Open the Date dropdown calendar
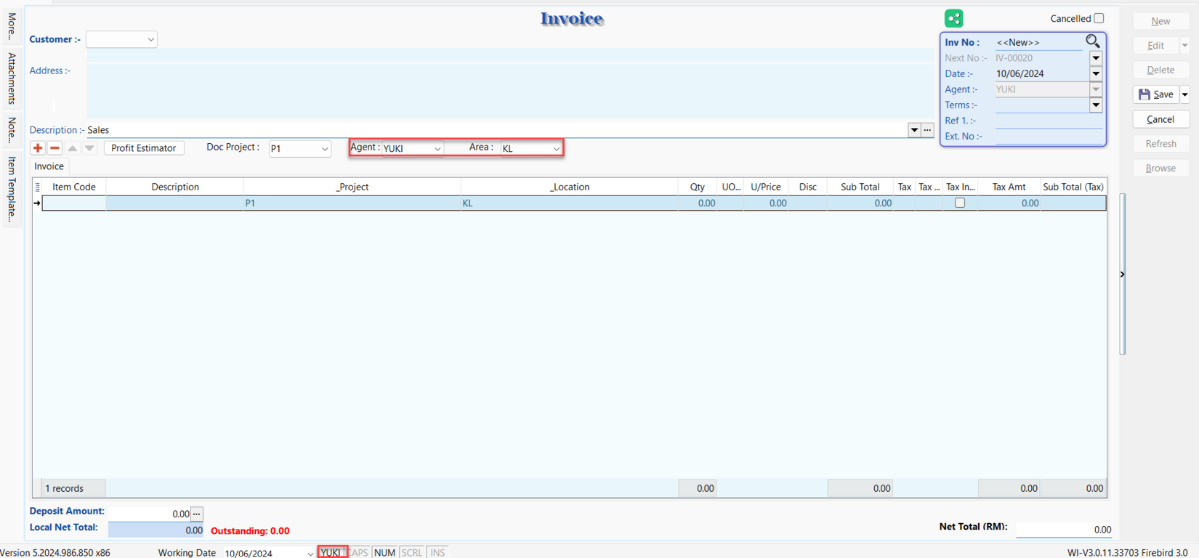 click(1096, 73)
